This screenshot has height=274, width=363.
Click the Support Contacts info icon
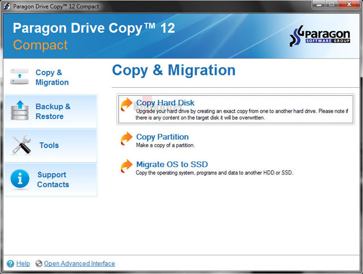pyautogui.click(x=20, y=179)
